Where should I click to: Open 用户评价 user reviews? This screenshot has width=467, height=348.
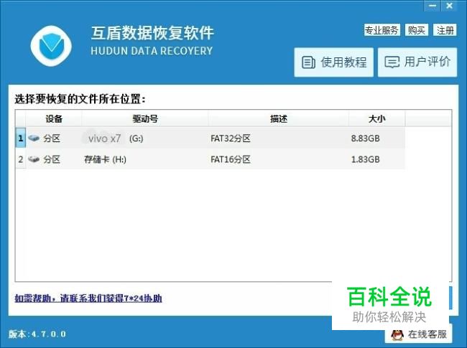coord(417,62)
